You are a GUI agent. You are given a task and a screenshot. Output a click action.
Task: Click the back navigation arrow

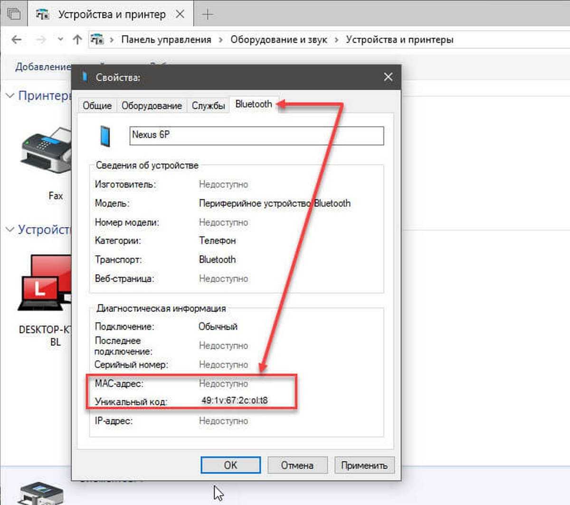point(17,40)
